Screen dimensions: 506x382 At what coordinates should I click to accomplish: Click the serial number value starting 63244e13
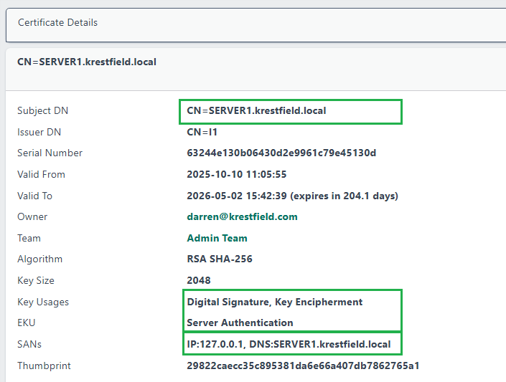pyautogui.click(x=281, y=153)
